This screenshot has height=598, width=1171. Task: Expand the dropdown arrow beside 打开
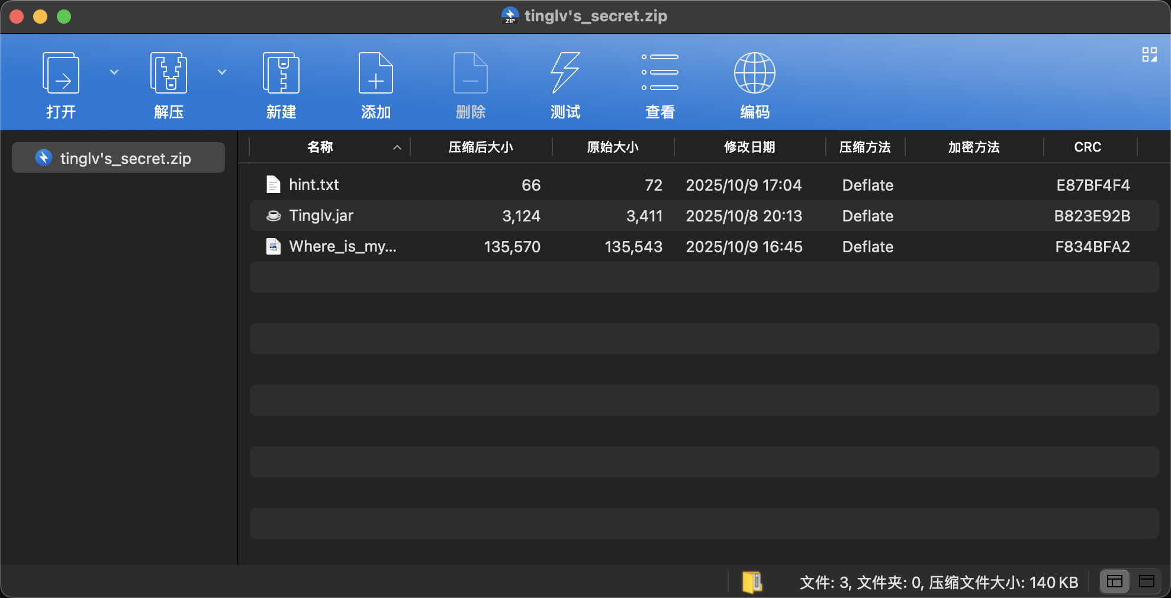(x=114, y=72)
